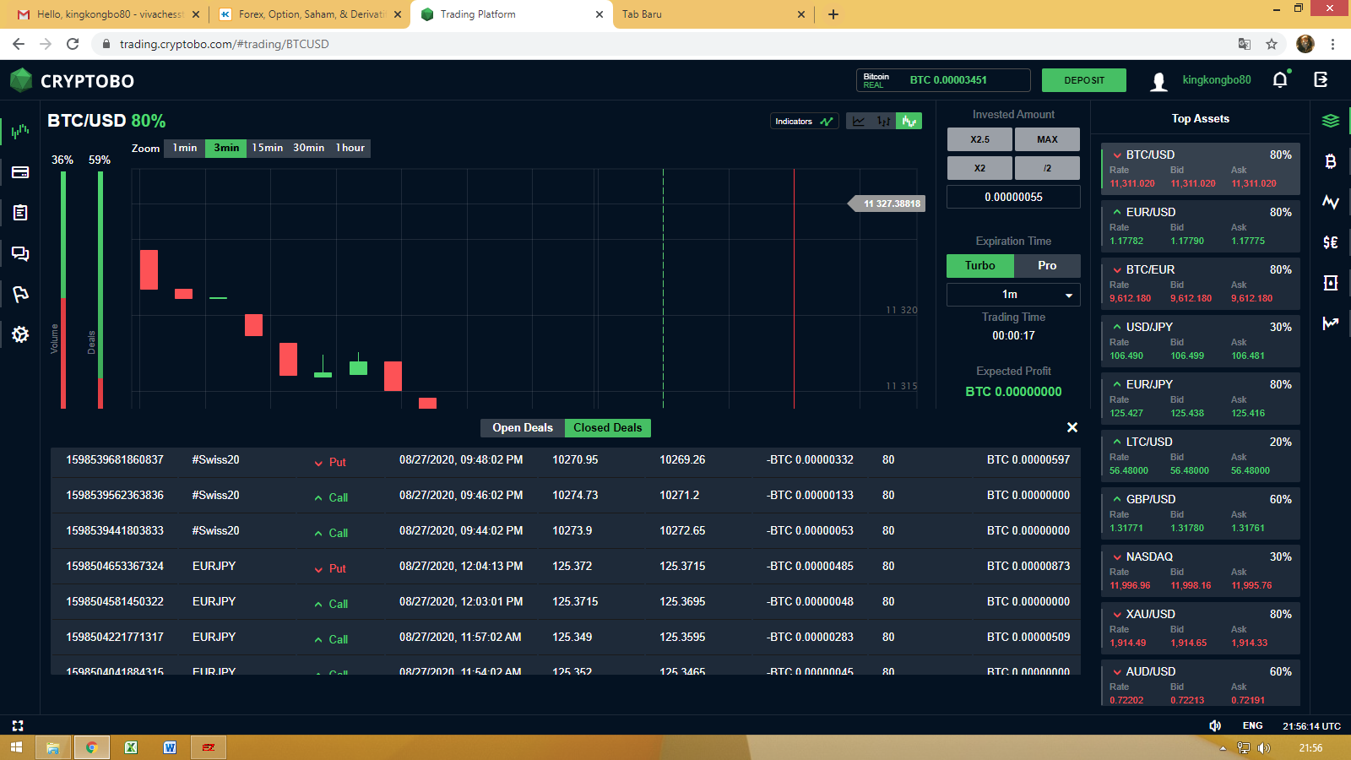Viewport: 1351px width, 760px height.
Task: Set chart zoom to 1hour
Action: (350, 148)
